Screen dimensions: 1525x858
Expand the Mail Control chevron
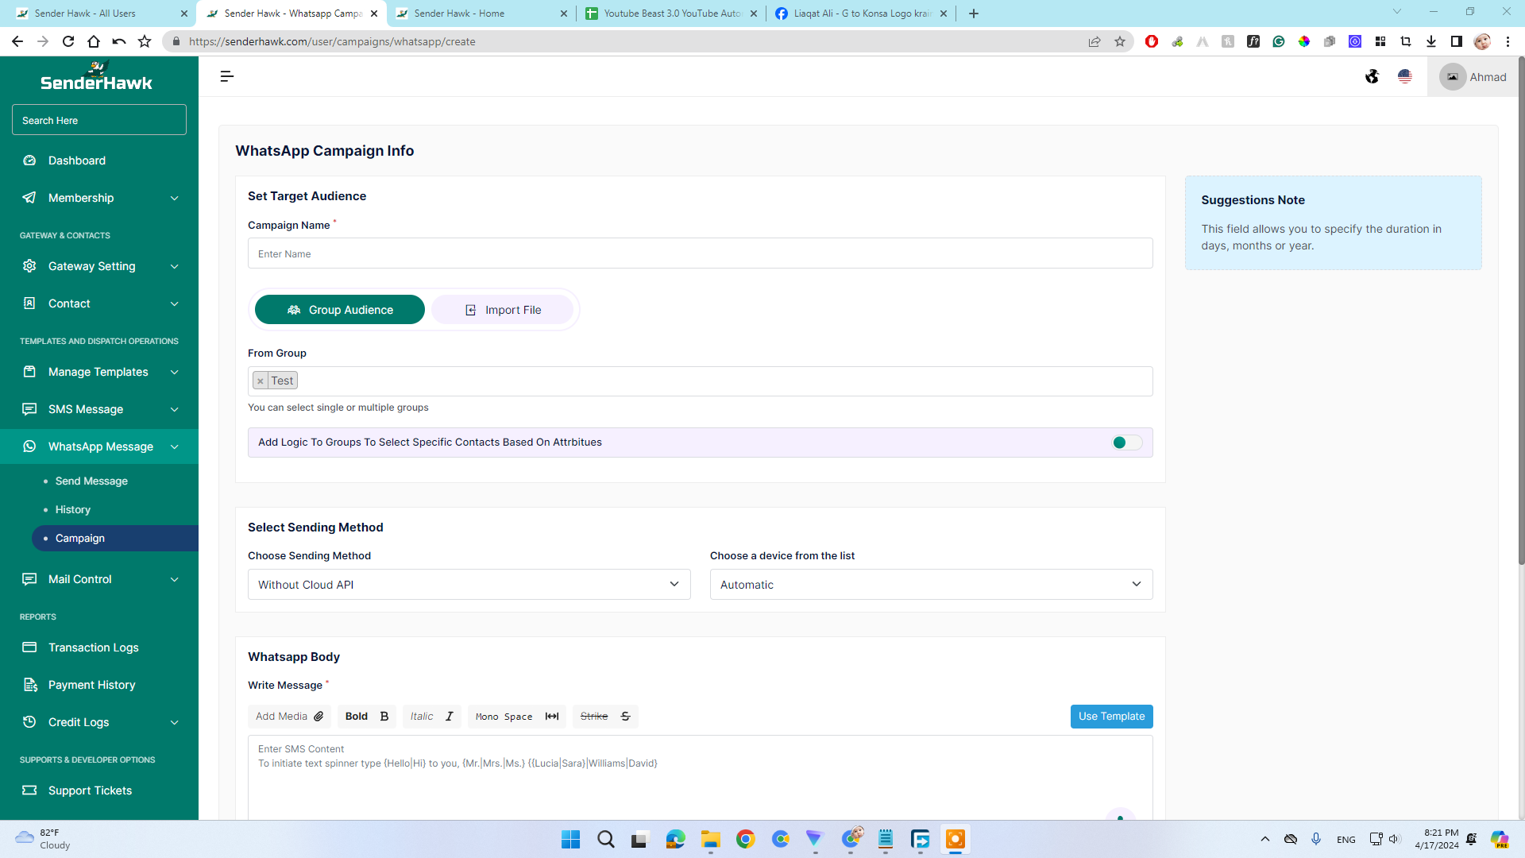click(175, 579)
